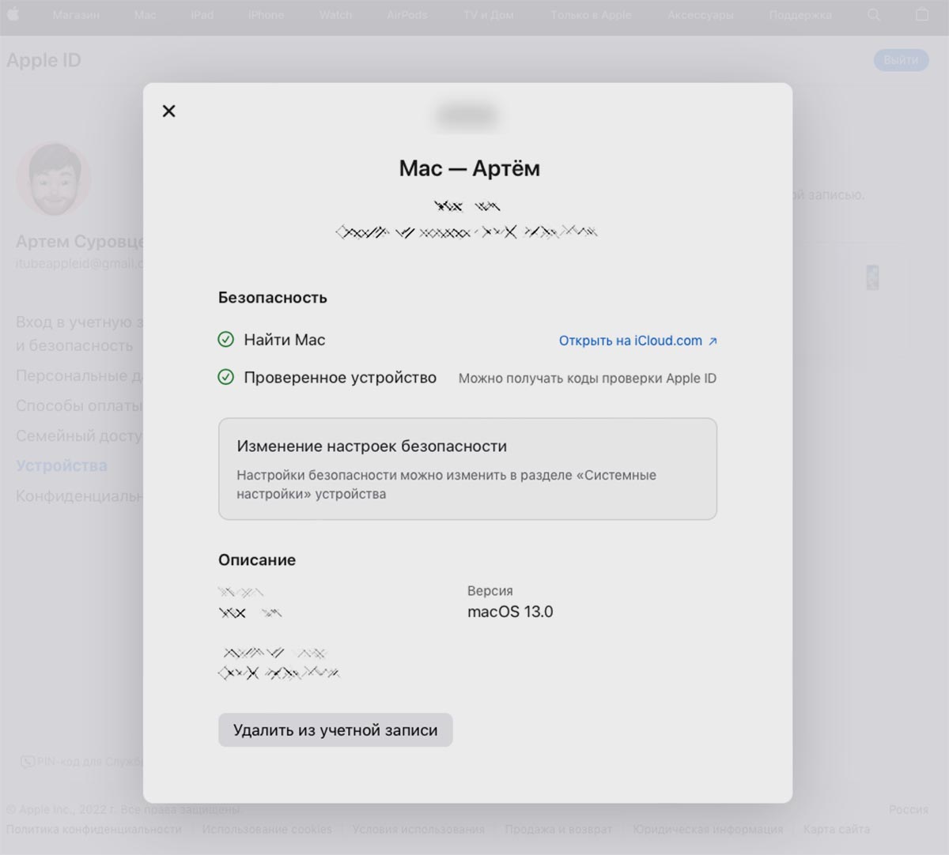949x855 pixels.
Task: Click the 'Apple ID' page heading
Action: [x=43, y=60]
